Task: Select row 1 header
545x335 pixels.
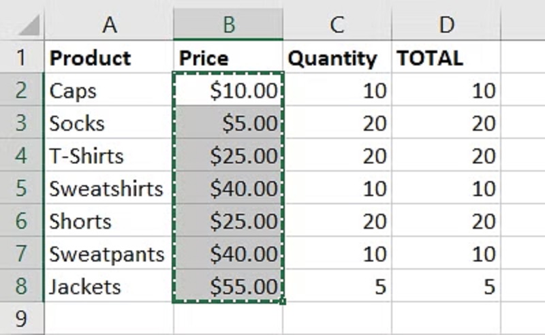Action: [x=21, y=58]
